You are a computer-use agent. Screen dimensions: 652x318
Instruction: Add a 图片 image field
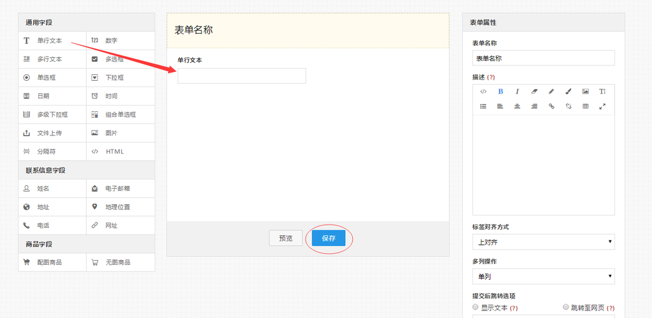coord(120,134)
